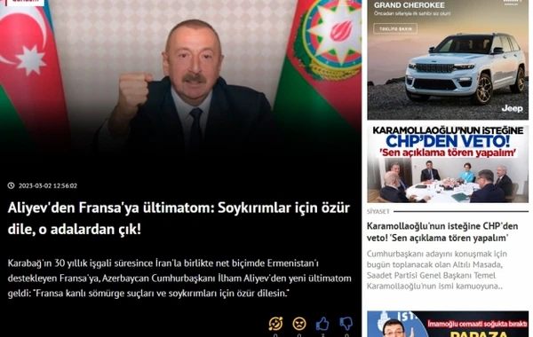The height and width of the screenshot is (337, 533).
Task: Open the Aliyev'den Fransa'ya ültimatom headline
Action: click(179, 218)
